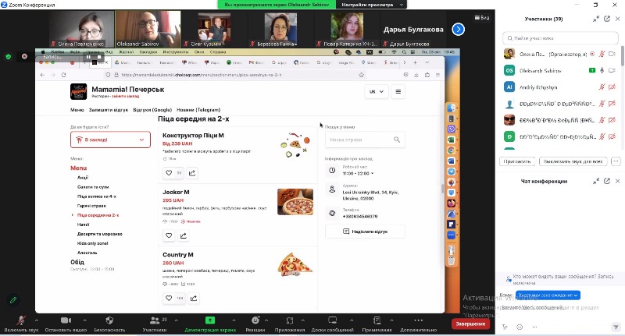
Task: Open more options beside mute all button
Action: pyautogui.click(x=616, y=161)
